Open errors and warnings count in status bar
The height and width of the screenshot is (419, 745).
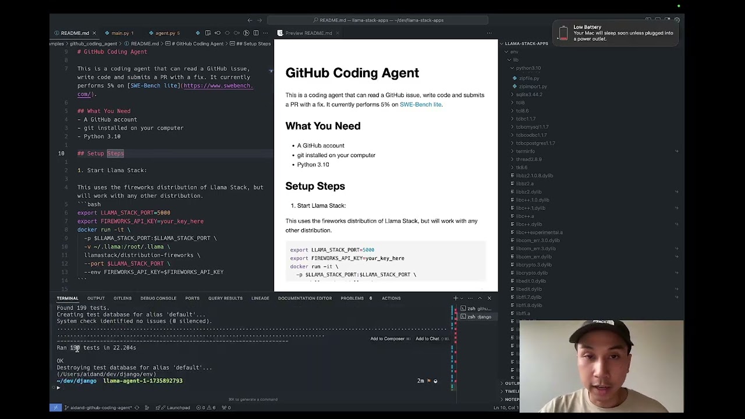pyautogui.click(x=205, y=407)
